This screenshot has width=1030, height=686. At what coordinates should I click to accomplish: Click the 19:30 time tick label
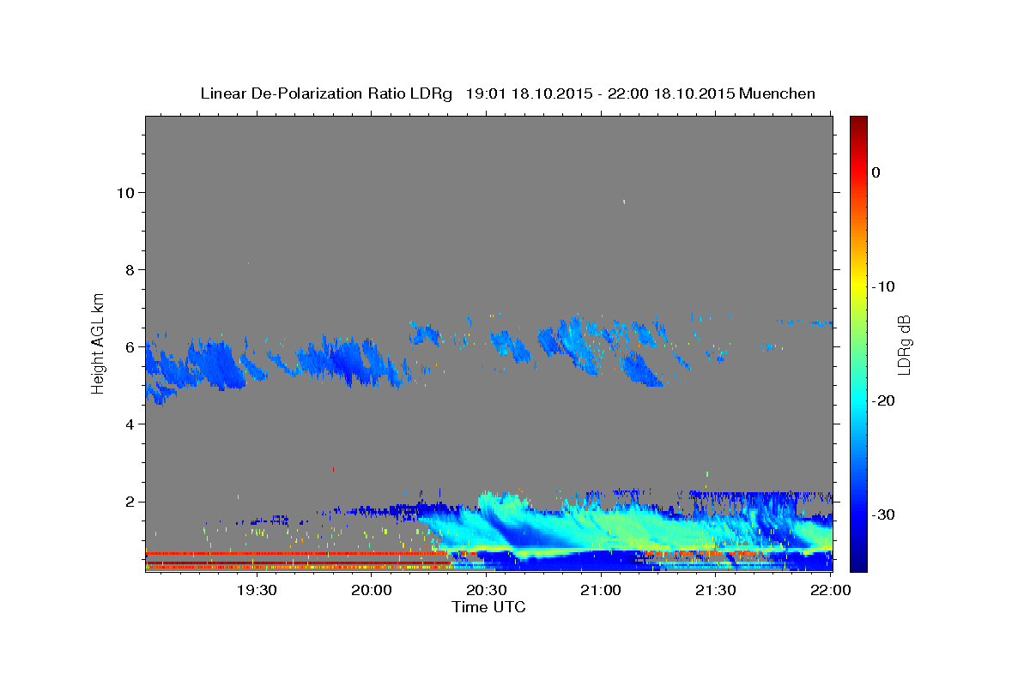point(257,591)
